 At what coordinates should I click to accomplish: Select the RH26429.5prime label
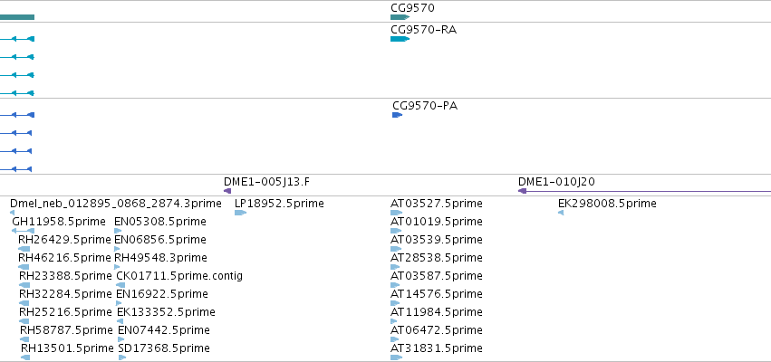tap(64, 240)
